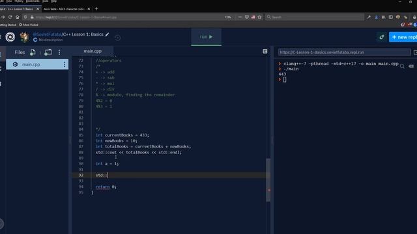Open a new browser tab
The image size is (417, 234).
96,8
